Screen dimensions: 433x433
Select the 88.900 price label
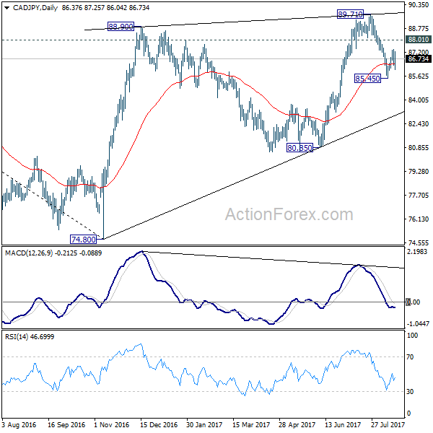121,27
